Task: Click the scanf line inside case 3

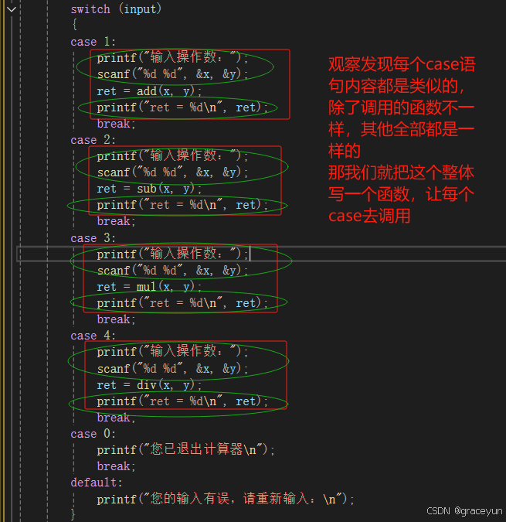Action: 172,271
